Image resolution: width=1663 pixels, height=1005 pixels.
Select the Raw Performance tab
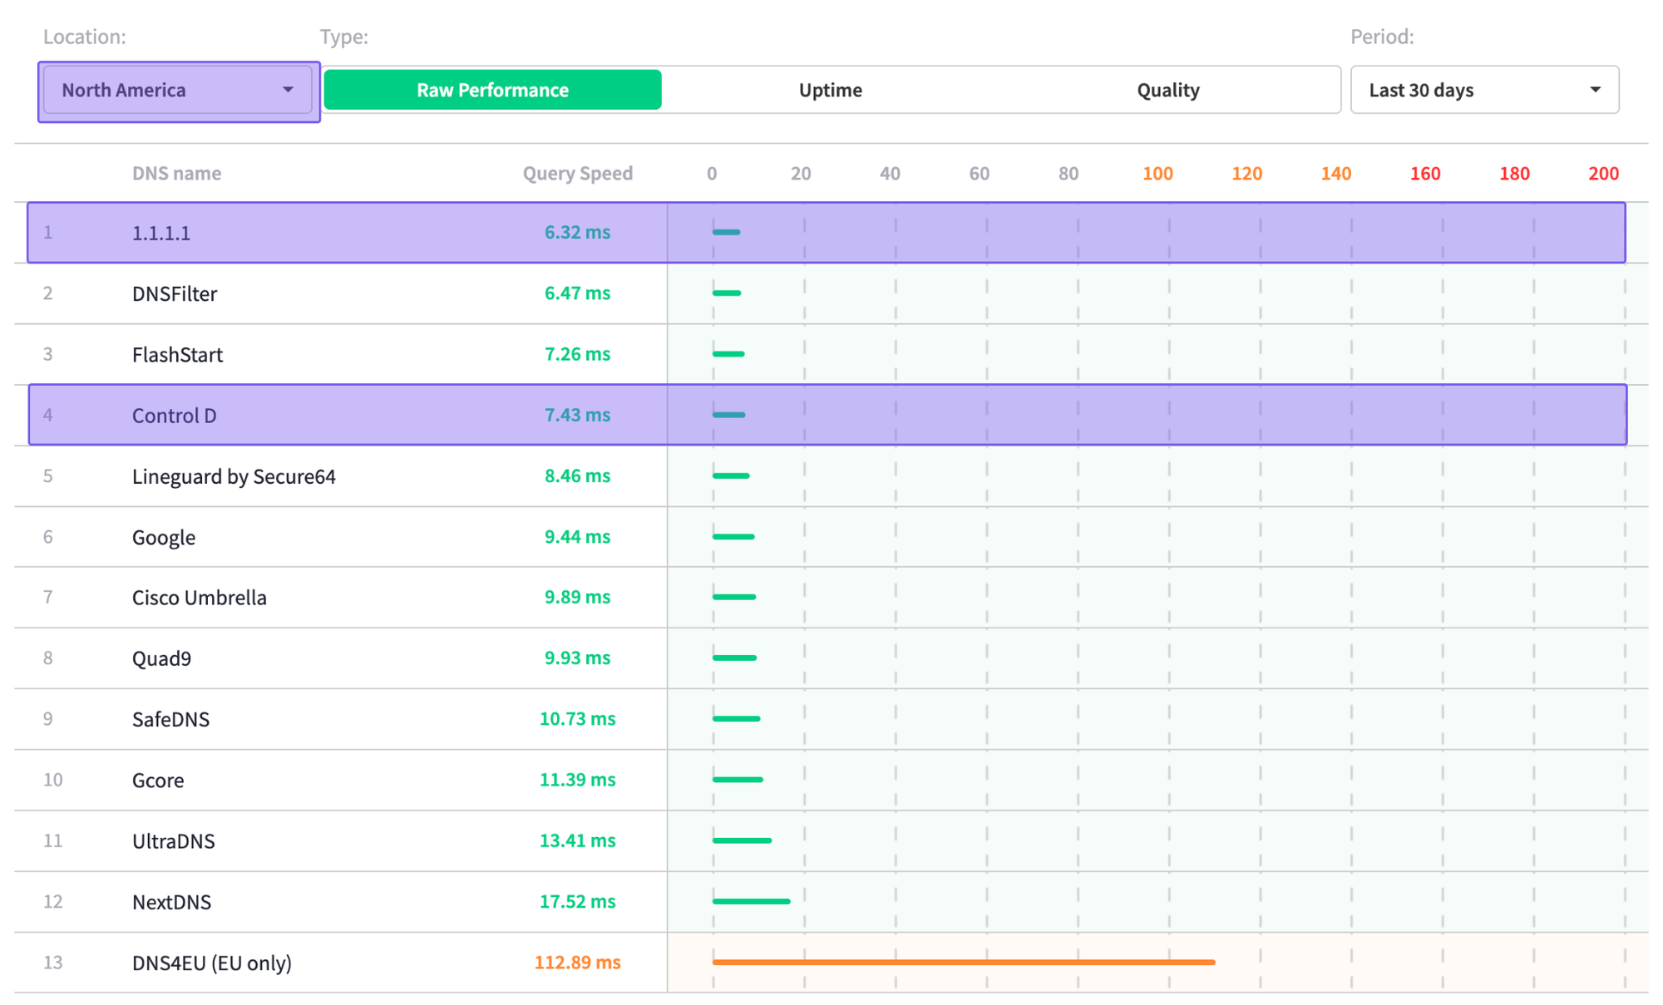click(x=492, y=90)
